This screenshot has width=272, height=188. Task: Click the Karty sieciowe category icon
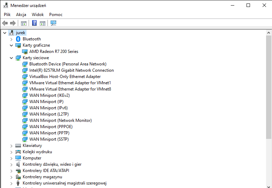(x=18, y=58)
